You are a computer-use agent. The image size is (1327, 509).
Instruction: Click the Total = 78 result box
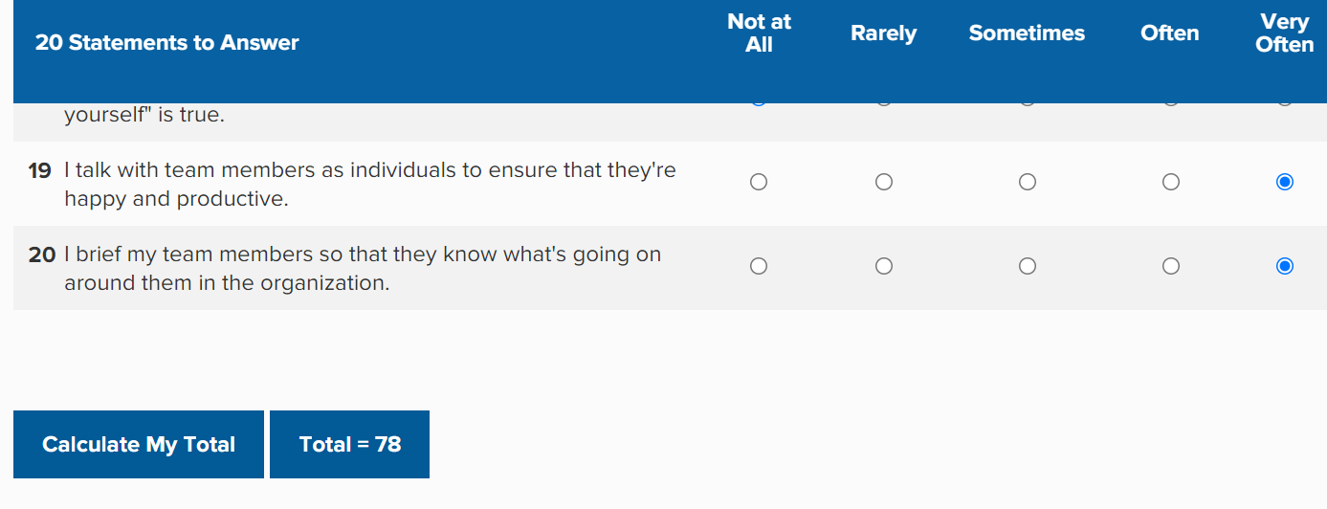(x=349, y=444)
